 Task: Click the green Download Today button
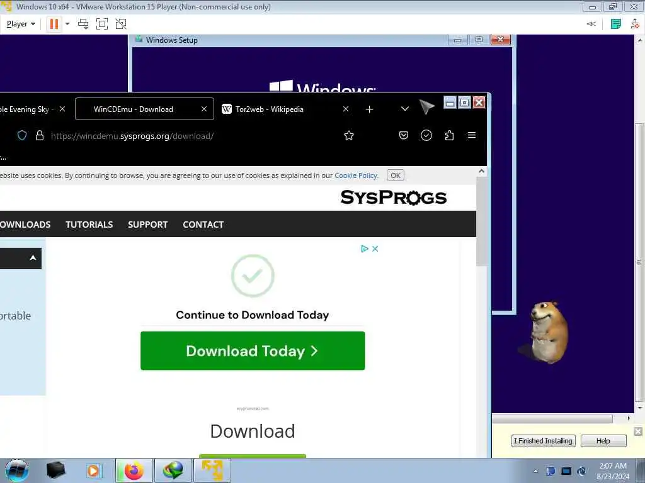[x=253, y=351]
